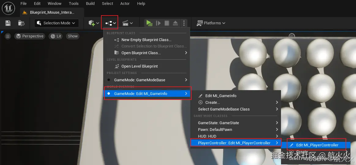Open the Actor menu

click(x=125, y=4)
